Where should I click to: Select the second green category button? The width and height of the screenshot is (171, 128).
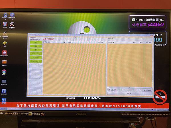[x=36, y=46]
